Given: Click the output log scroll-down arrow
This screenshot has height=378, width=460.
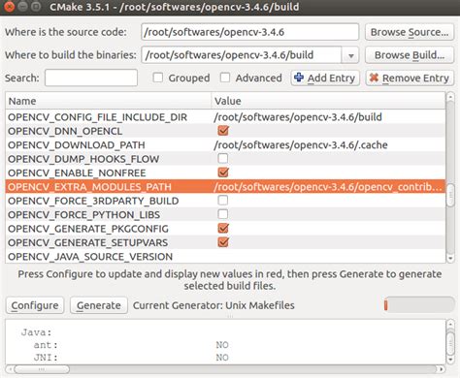Looking at the screenshot, I should (x=450, y=359).
